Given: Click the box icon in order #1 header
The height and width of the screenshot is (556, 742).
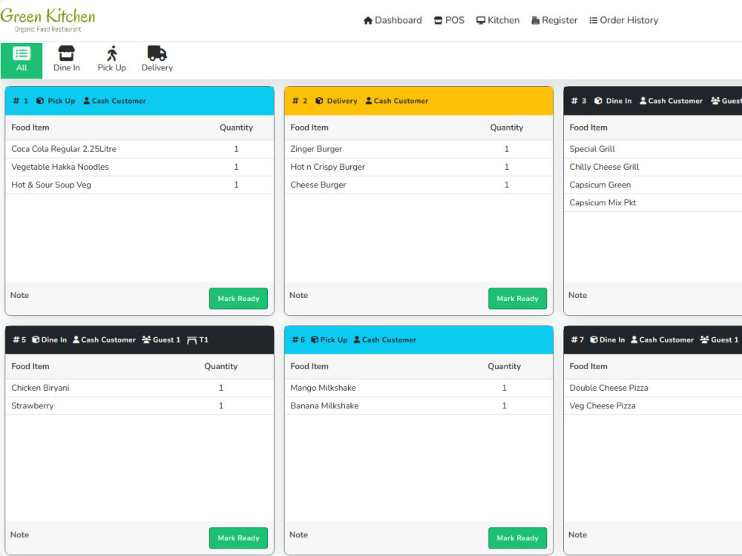Looking at the screenshot, I should [40, 101].
